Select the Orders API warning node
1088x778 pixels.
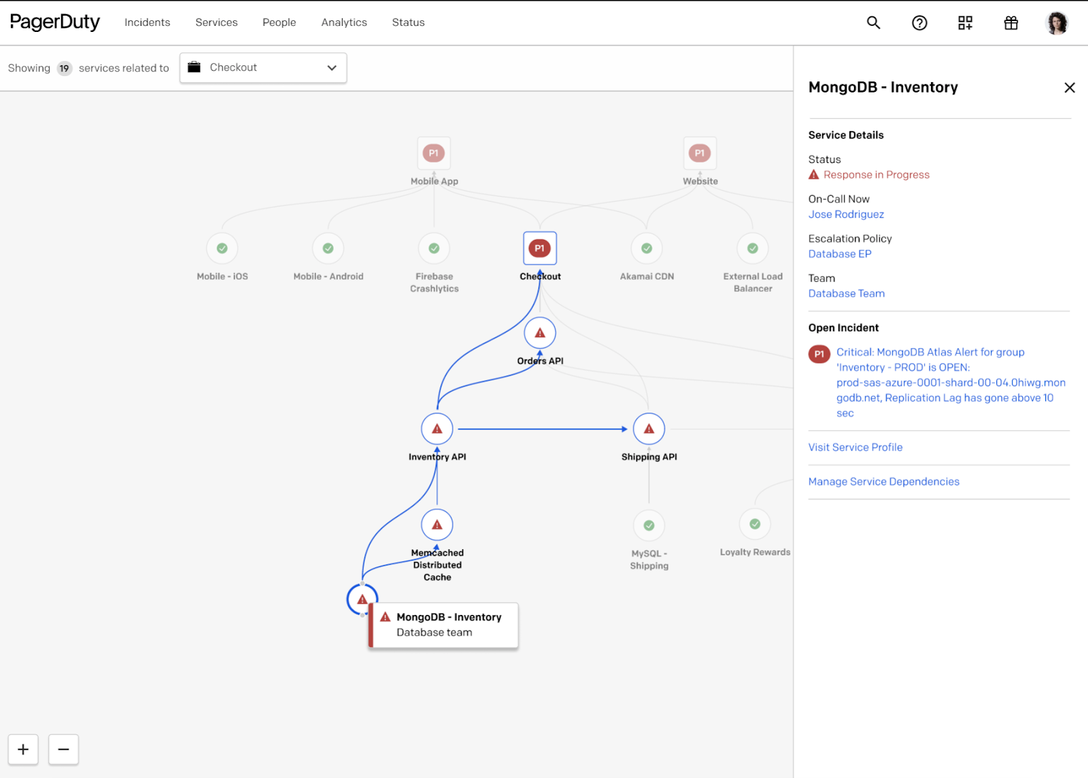pyautogui.click(x=540, y=333)
